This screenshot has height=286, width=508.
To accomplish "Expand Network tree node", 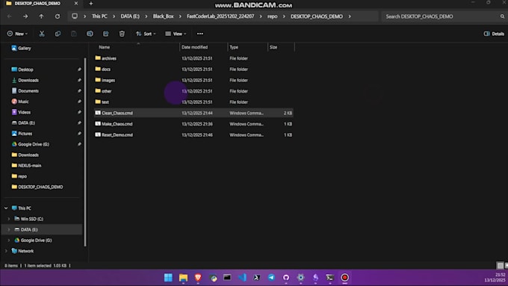I will [6, 251].
